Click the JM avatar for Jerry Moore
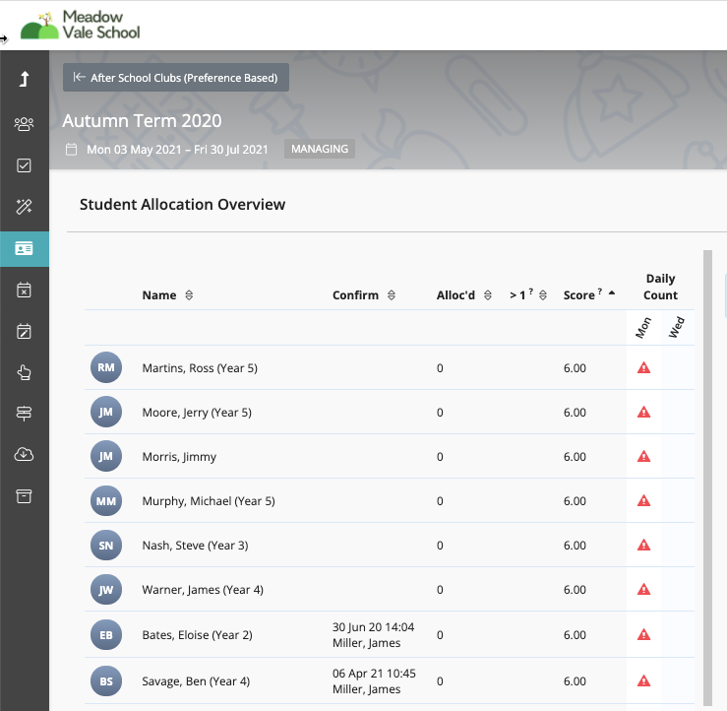Screen dimensions: 727x711 click(106, 412)
